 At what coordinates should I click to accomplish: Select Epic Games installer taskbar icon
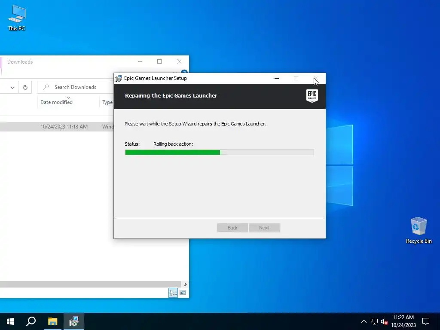(x=74, y=321)
